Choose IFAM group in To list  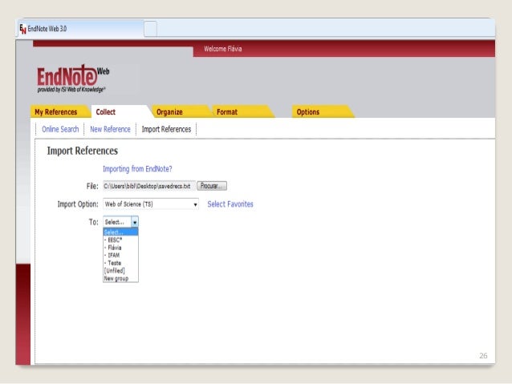point(120,255)
